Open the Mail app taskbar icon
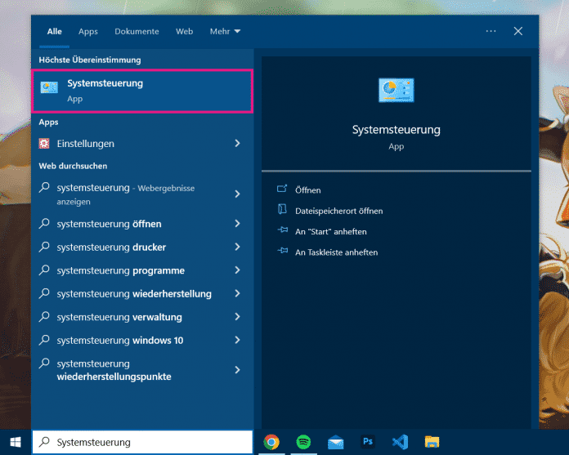This screenshot has height=455, width=569. 336,442
